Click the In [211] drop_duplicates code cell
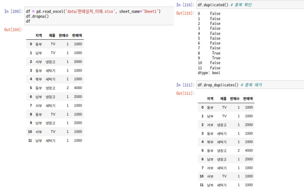The height and width of the screenshot is (192, 304). 250,85
